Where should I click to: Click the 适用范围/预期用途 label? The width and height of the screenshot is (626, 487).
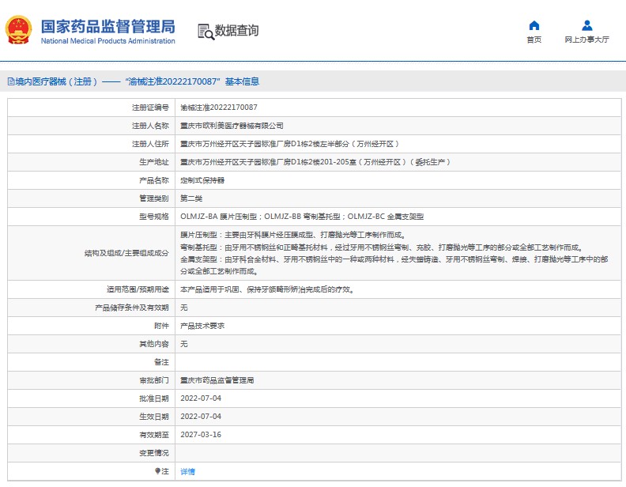click(x=138, y=289)
